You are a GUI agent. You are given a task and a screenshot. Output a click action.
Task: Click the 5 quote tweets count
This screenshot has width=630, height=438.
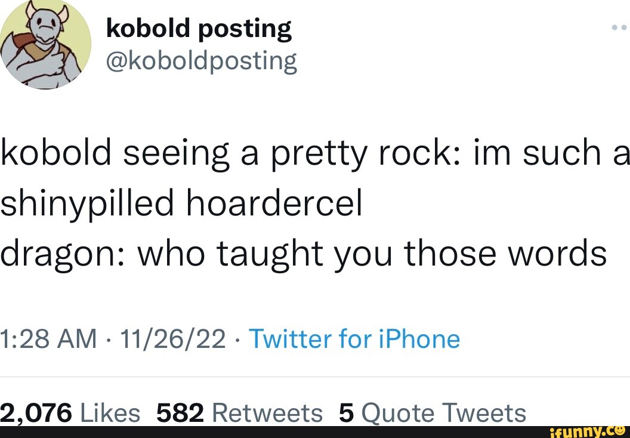[x=345, y=412]
